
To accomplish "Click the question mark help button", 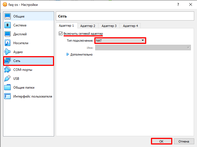I will pyautogui.click(x=178, y=4).
